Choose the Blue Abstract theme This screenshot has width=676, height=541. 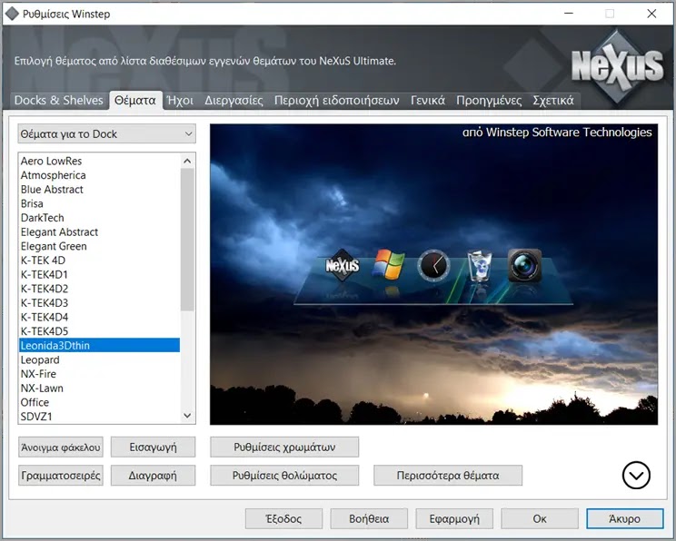99,190
